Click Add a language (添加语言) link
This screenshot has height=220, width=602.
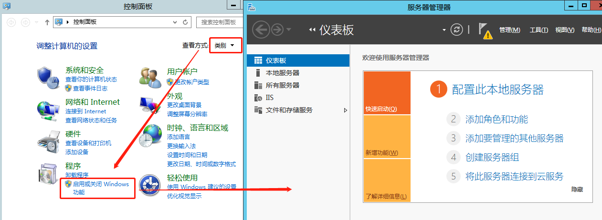coord(179,137)
